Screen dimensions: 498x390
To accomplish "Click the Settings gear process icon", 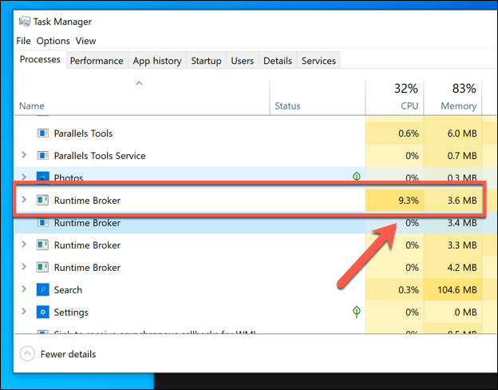I will tap(42, 312).
